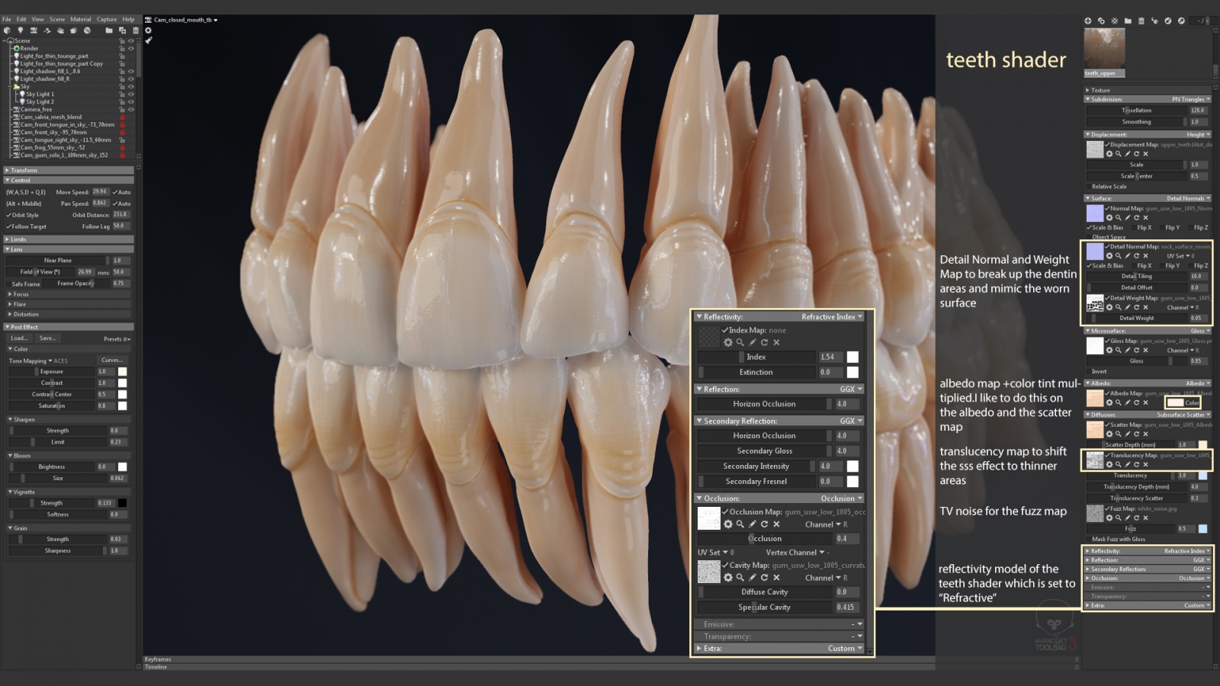The image size is (1220, 686).
Task: Add a camera with the camera toolbar icon
Action: [x=34, y=30]
